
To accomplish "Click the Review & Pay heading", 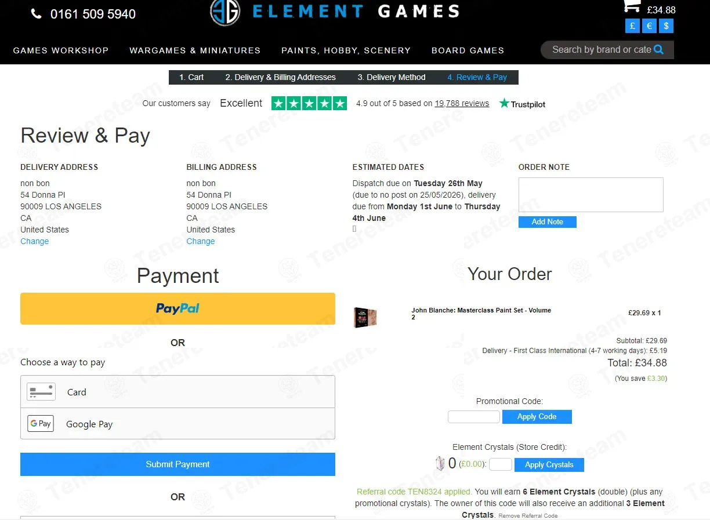I will click(x=85, y=136).
